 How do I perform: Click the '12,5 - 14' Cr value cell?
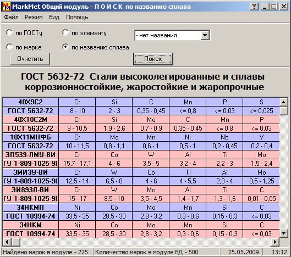pyautogui.click(x=77, y=181)
